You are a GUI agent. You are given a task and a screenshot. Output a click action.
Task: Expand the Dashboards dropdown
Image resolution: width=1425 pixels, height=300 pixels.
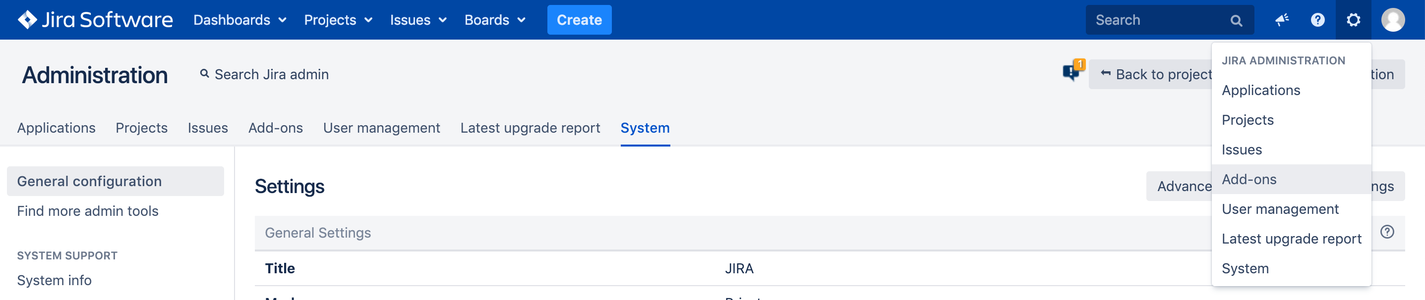pyautogui.click(x=239, y=20)
